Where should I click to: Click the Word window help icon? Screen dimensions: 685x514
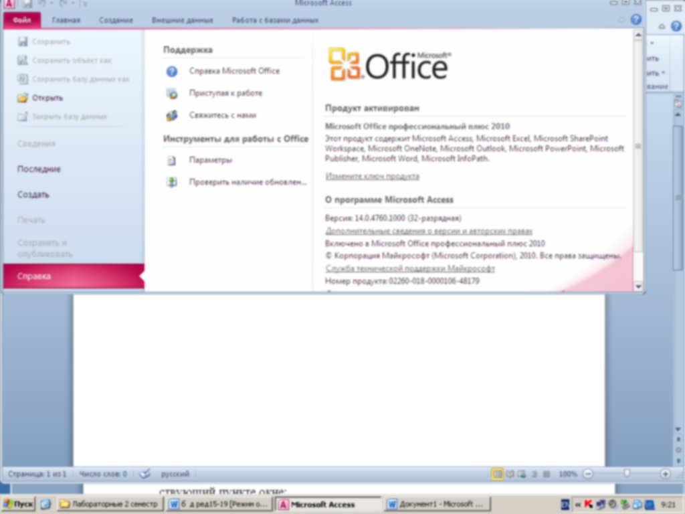pos(676,26)
